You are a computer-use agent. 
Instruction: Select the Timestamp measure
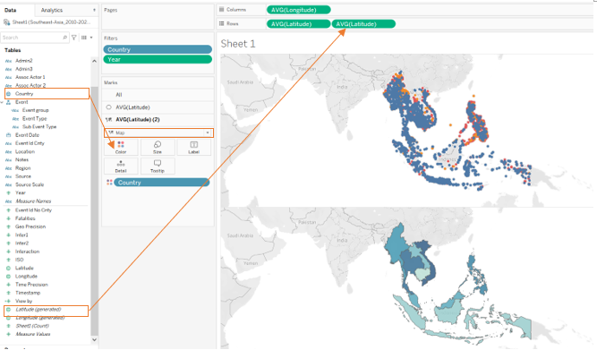pos(28,293)
